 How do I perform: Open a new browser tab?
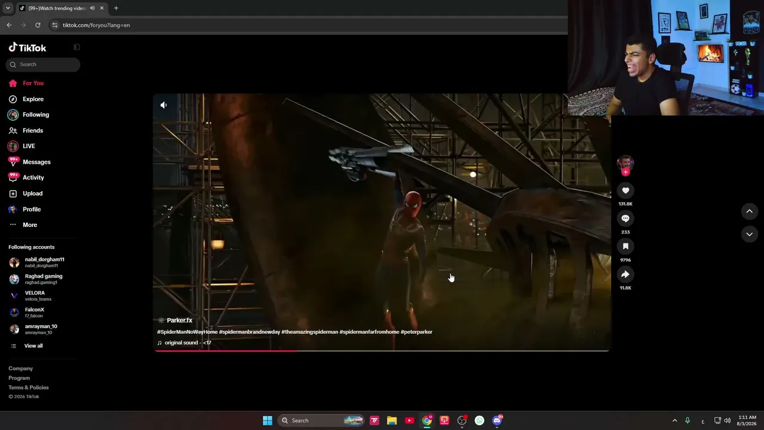[116, 8]
